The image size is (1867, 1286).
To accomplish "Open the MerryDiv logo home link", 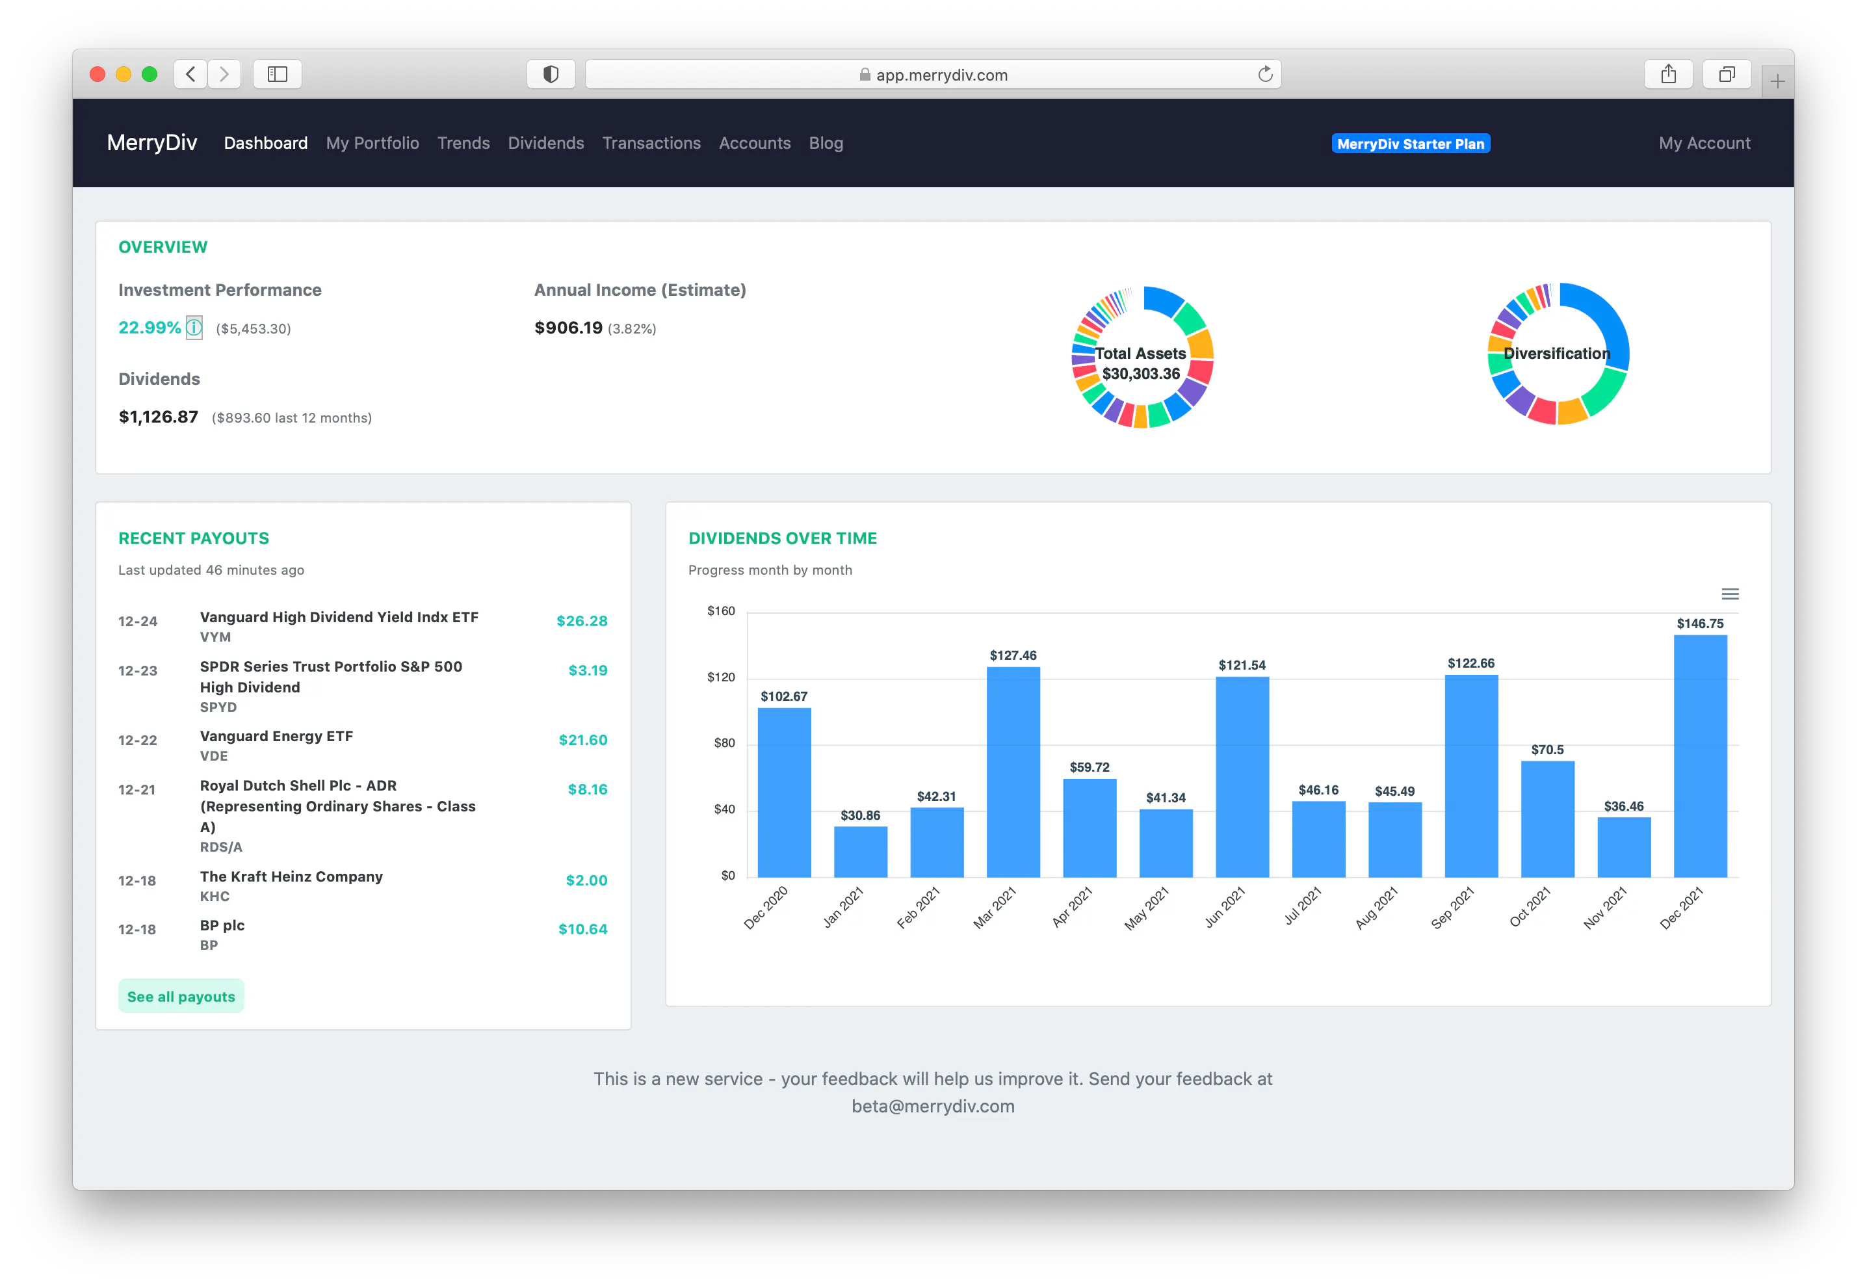I will [152, 142].
